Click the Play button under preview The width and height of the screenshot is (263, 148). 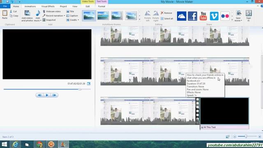click(47, 95)
